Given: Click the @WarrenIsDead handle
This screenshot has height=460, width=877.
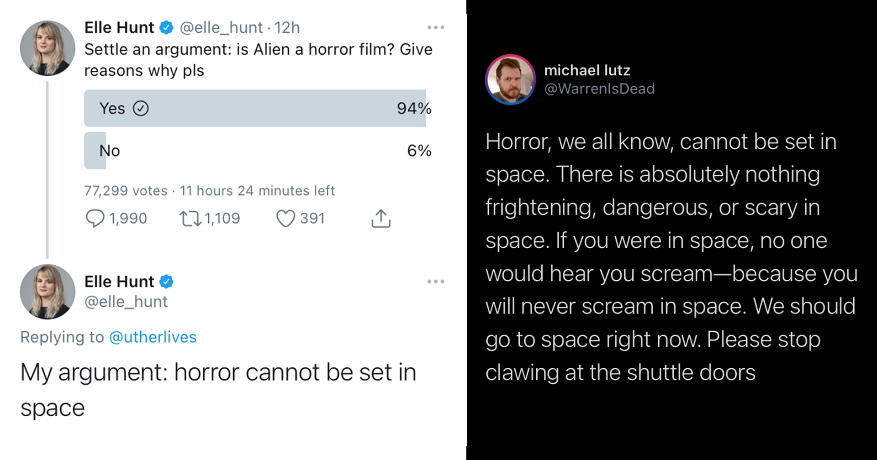Looking at the screenshot, I should click(599, 89).
